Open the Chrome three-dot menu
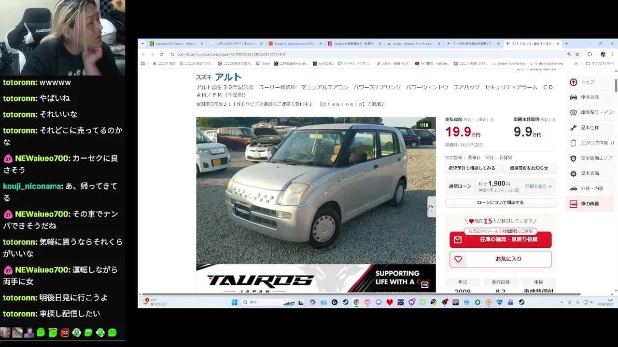This screenshot has width=618, height=347. point(612,54)
